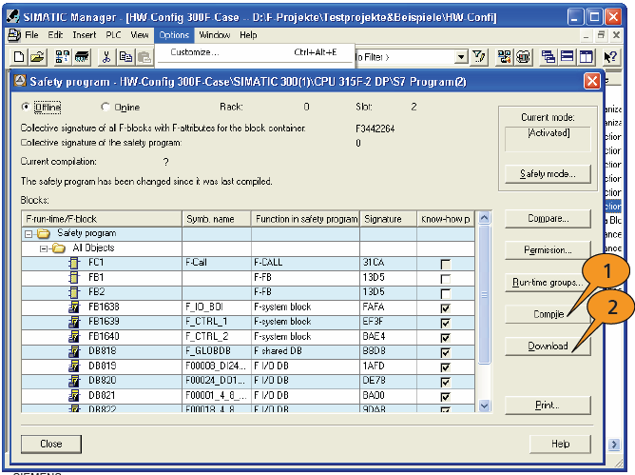This screenshot has height=475, width=635.
Task: Click the Symb. name column header
Action: coord(217,219)
